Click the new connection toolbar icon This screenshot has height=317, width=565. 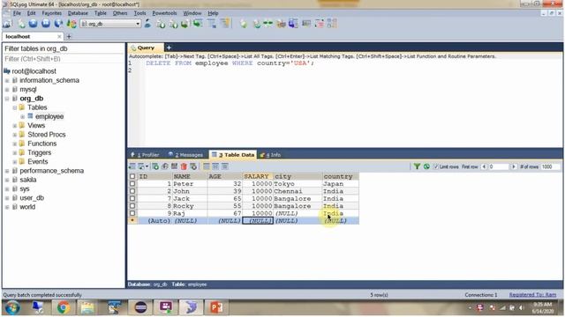pyautogui.click(x=7, y=24)
